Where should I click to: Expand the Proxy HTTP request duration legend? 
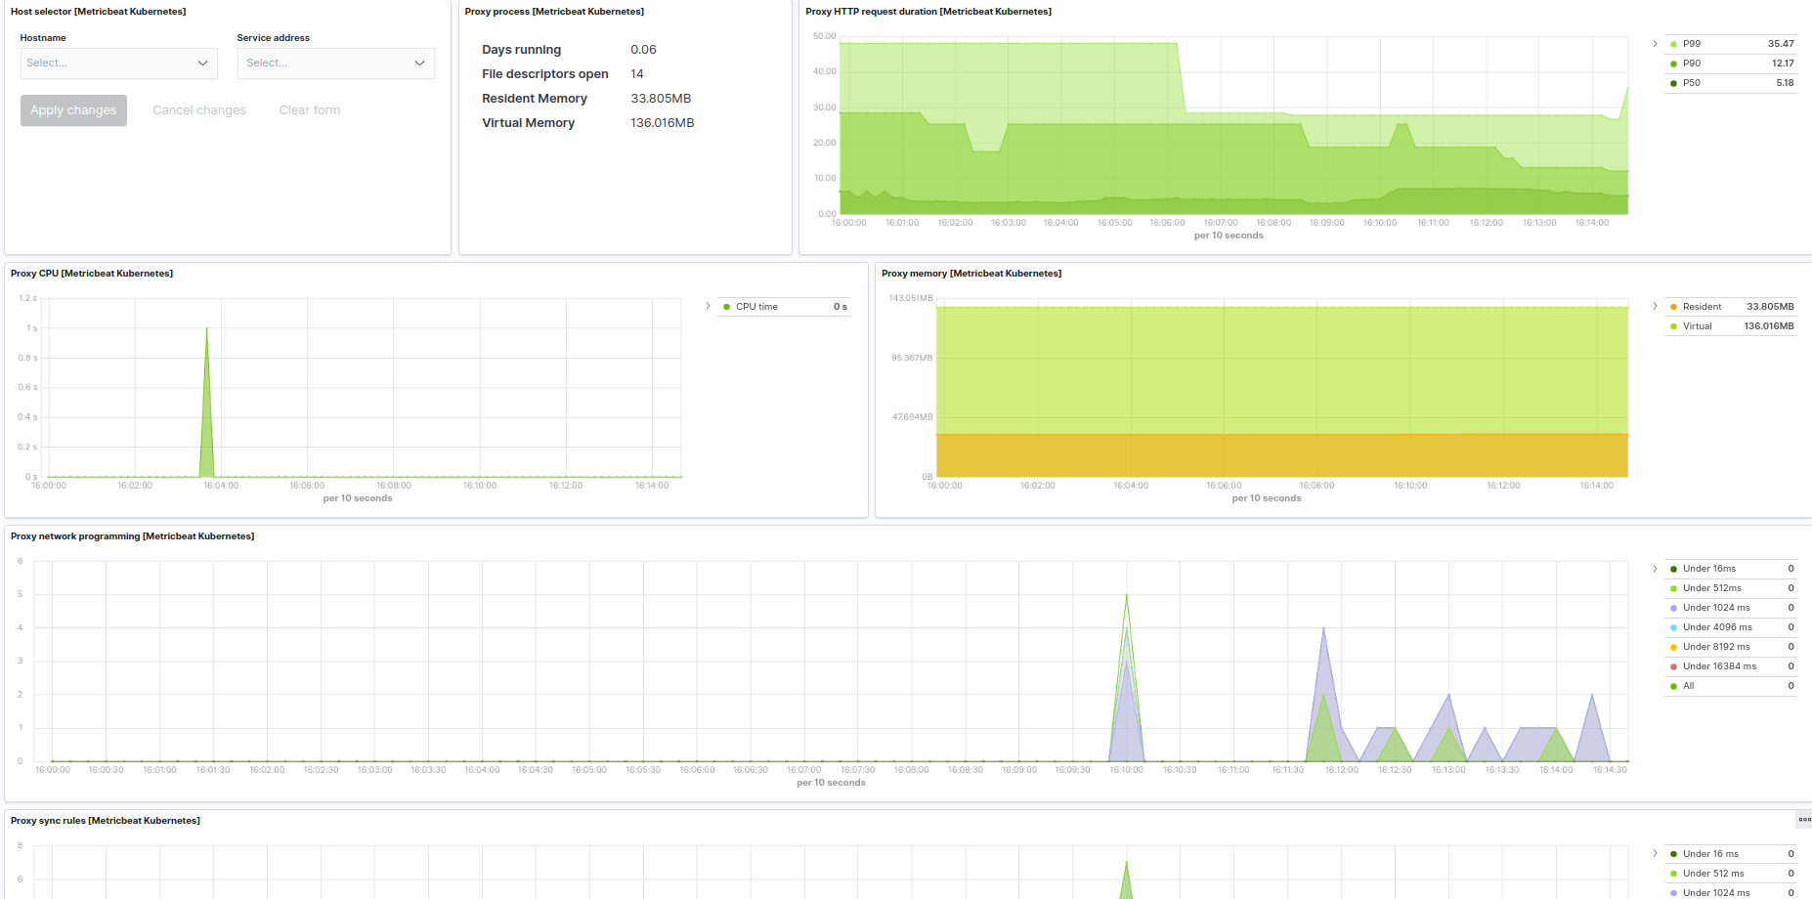click(x=1653, y=44)
